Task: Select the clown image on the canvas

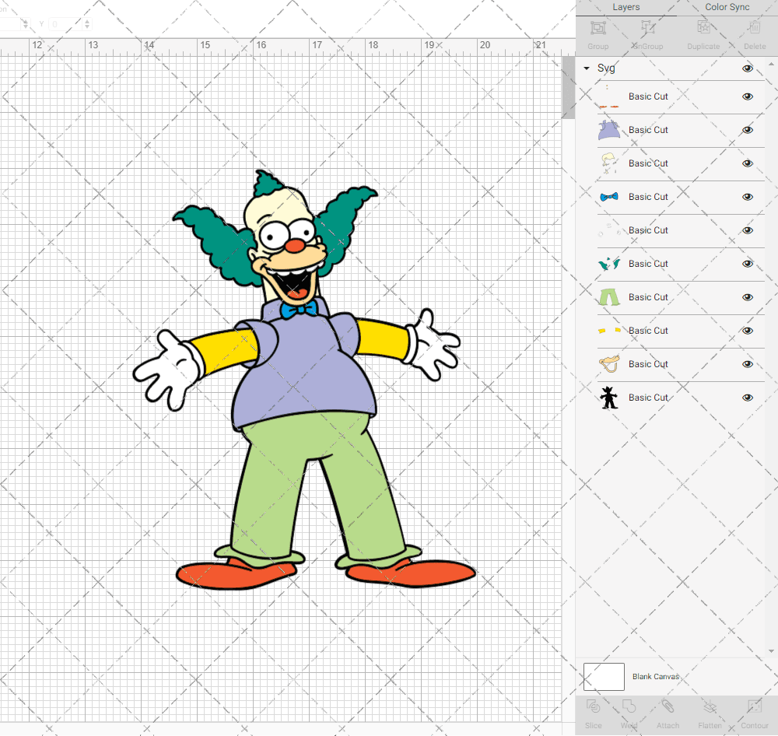Action: coord(303,380)
